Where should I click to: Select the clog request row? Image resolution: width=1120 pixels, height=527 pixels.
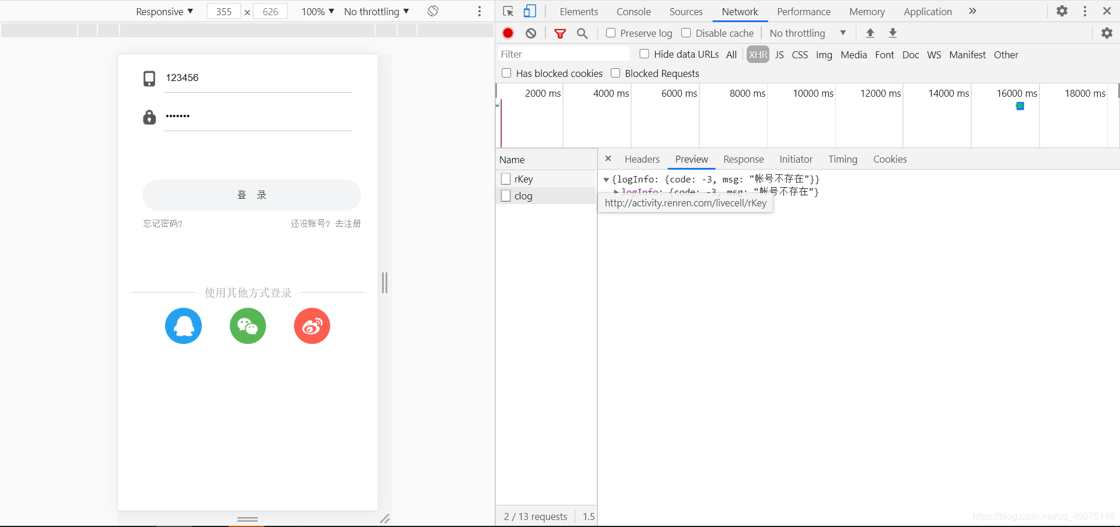click(546, 195)
